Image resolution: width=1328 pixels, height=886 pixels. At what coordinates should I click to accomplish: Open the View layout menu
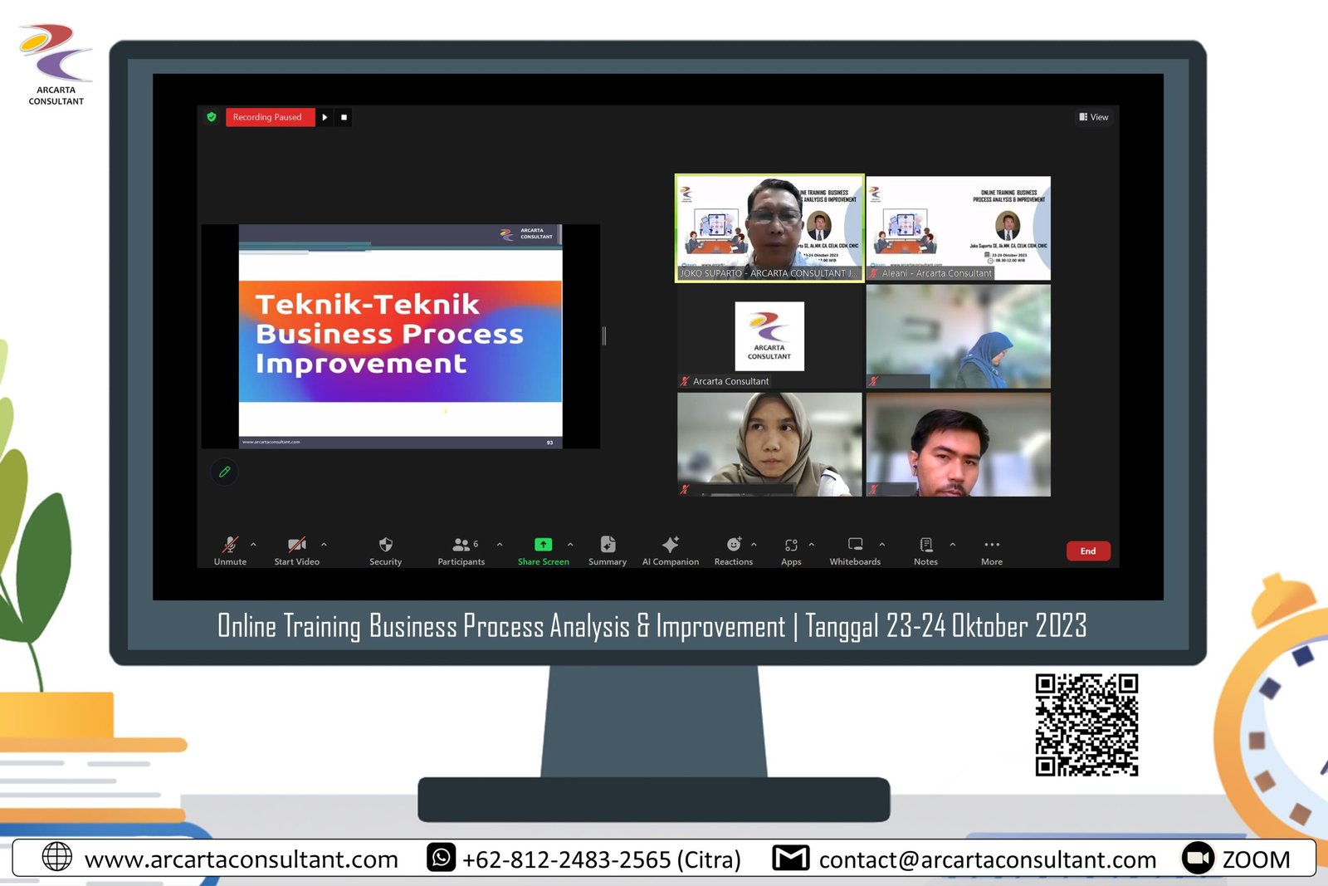(1094, 117)
